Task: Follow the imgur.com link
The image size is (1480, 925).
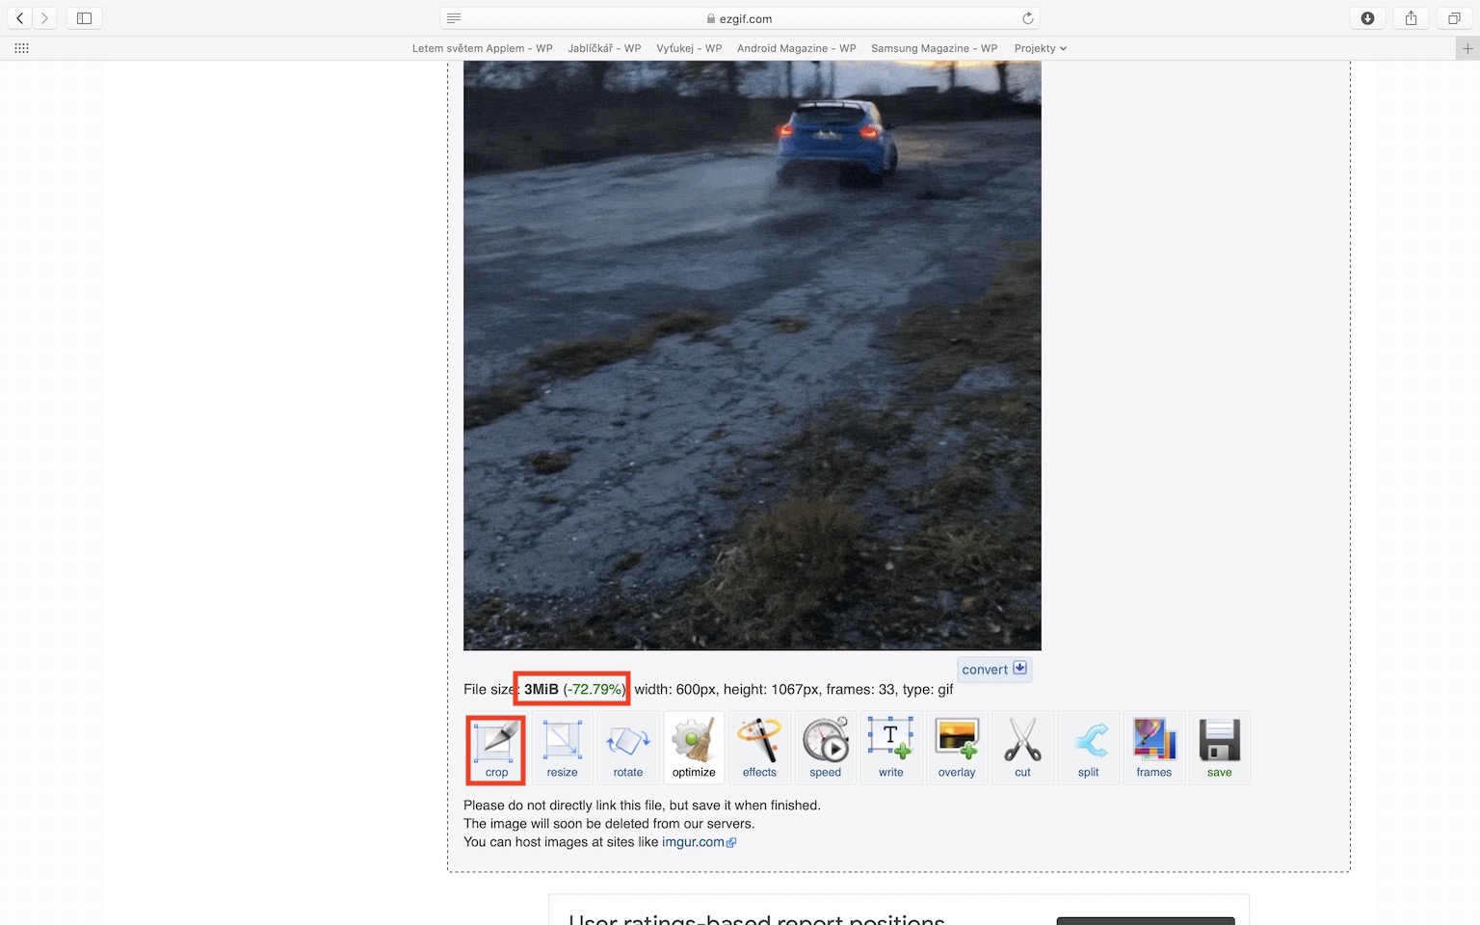Action: (699, 842)
